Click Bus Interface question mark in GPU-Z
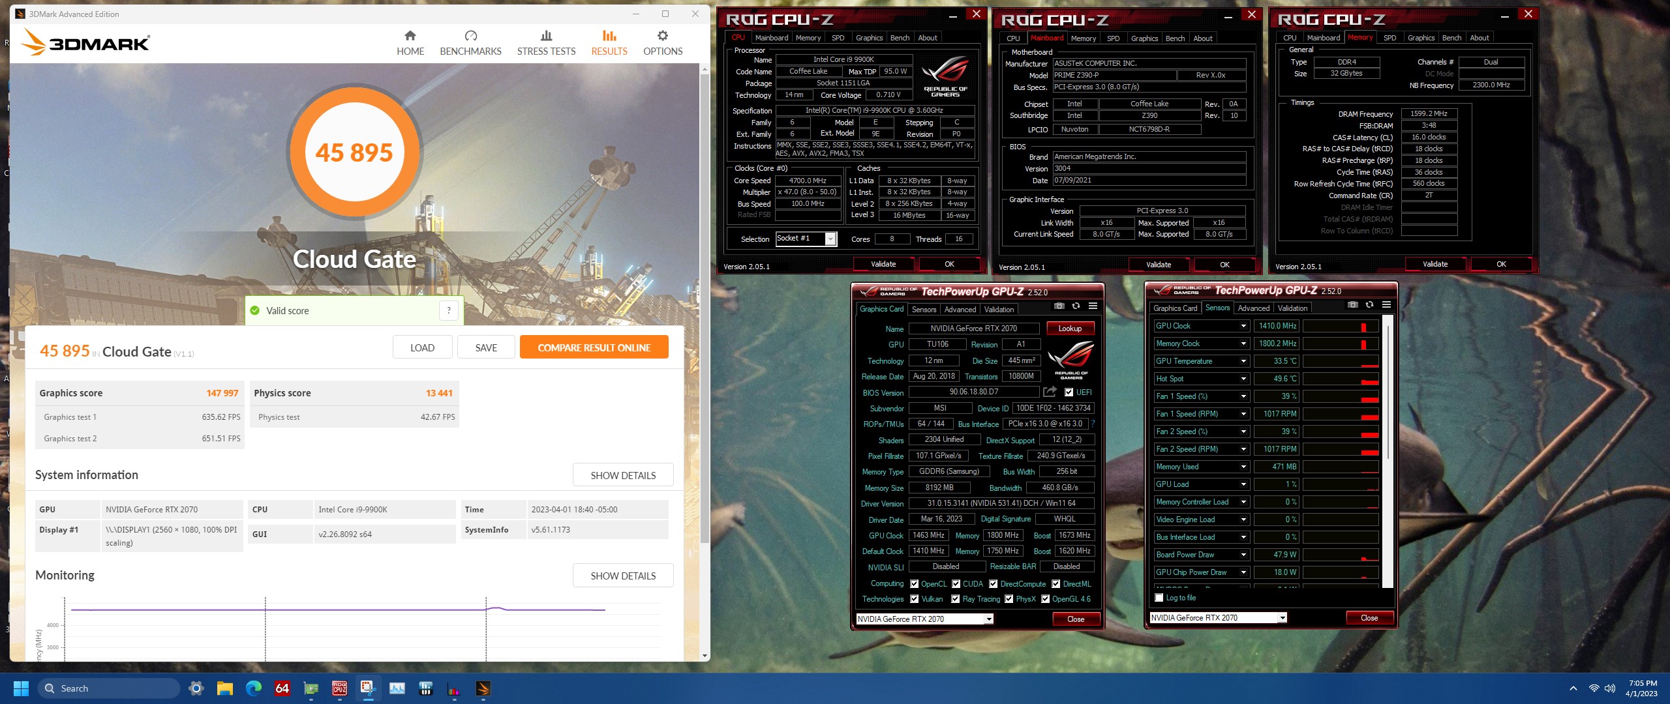1670x704 pixels. point(1093,424)
